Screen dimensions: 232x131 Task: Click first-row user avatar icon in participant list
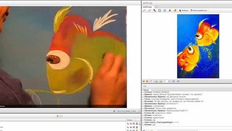point(137,123)
